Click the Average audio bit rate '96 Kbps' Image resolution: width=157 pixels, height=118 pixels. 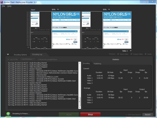pyautogui.click(x=111, y=95)
